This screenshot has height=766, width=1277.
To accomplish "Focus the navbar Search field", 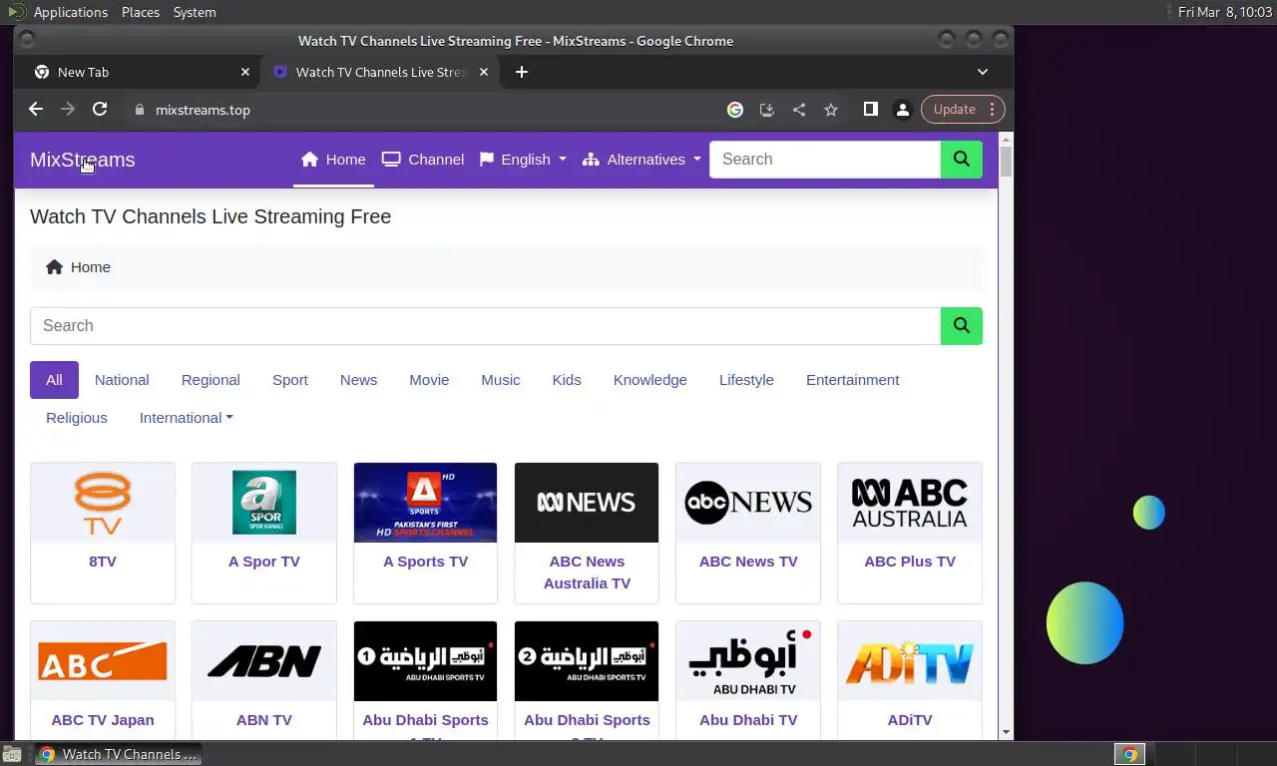I will click(x=825, y=160).
